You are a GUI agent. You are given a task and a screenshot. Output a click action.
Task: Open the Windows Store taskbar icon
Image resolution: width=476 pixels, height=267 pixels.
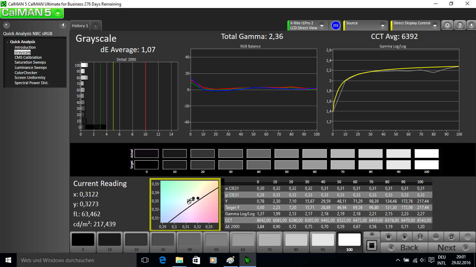coord(197,260)
